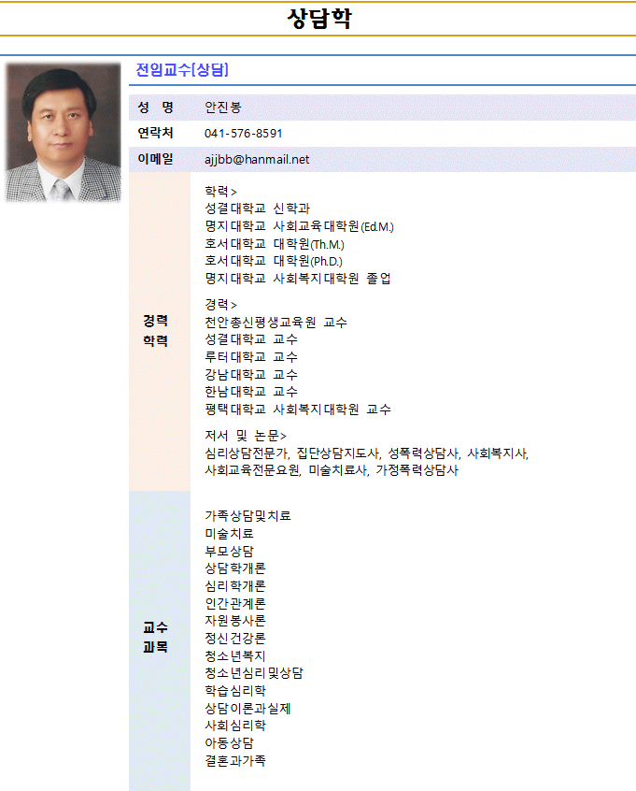Select 평택대학교 사회복지대학원 교수 line
Image resolution: width=636 pixels, height=791 pixels.
coord(297,410)
